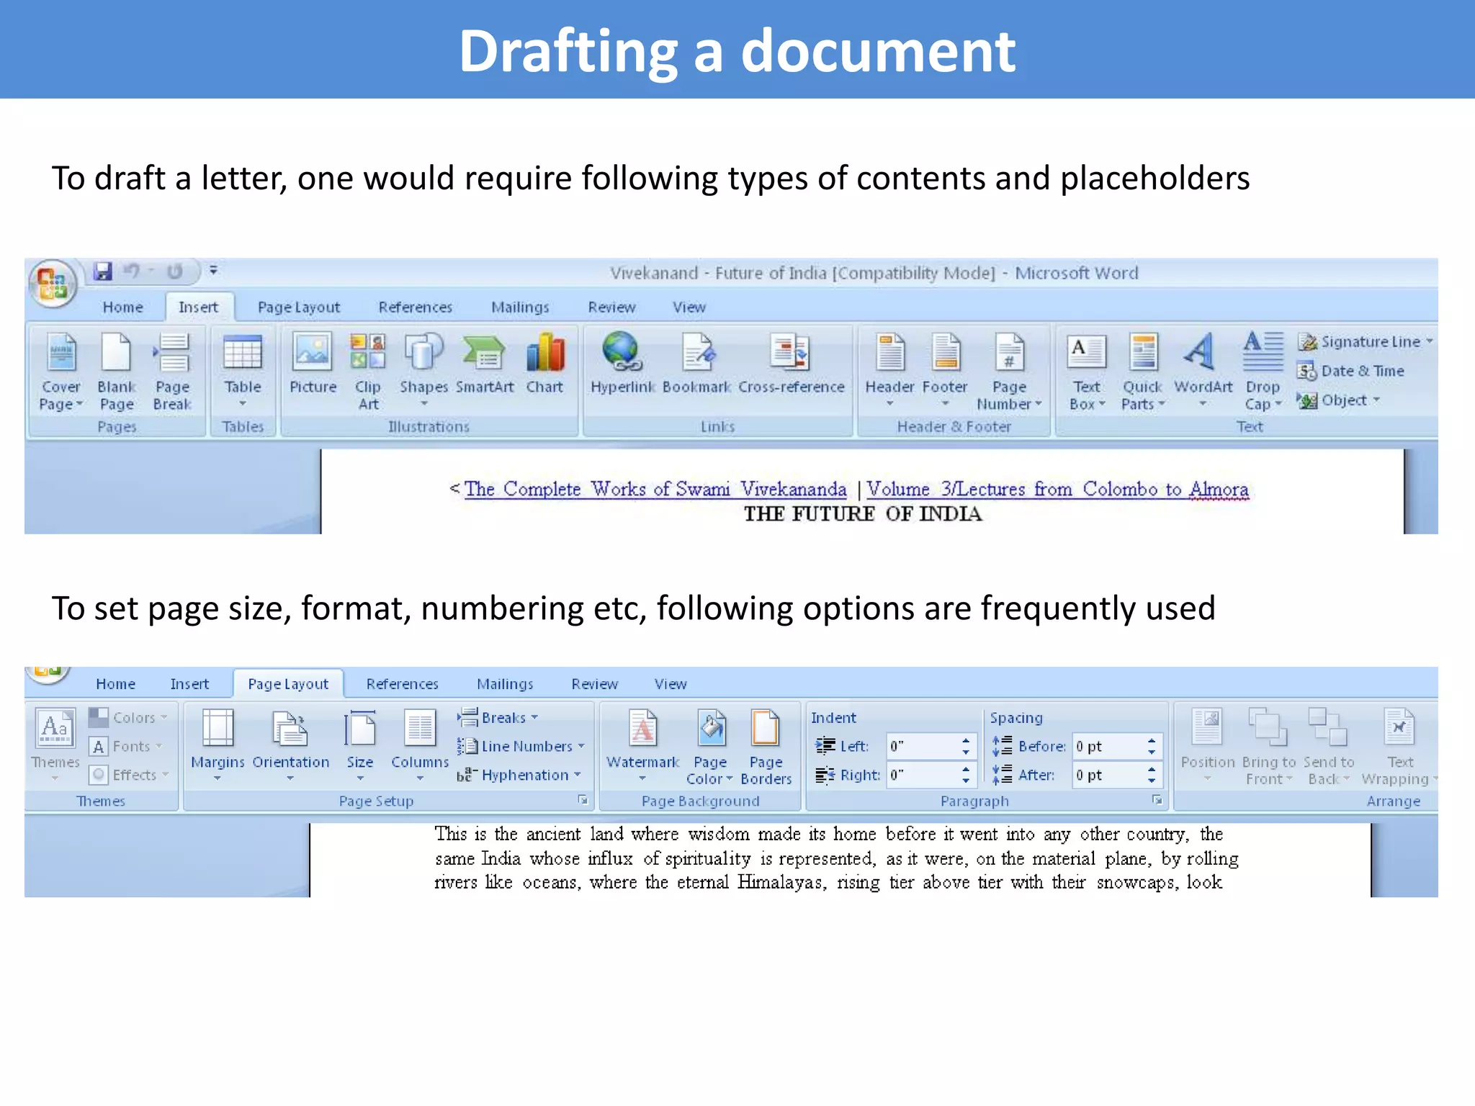Insert a Chart

544,364
